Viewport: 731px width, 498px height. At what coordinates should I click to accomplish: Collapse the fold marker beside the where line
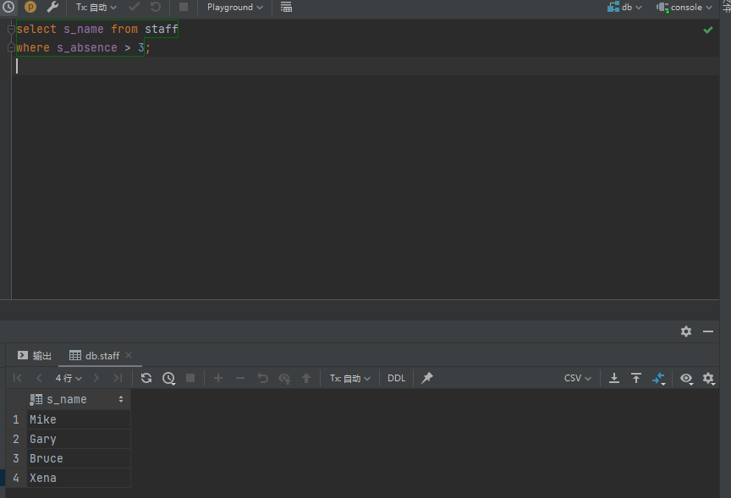point(11,48)
